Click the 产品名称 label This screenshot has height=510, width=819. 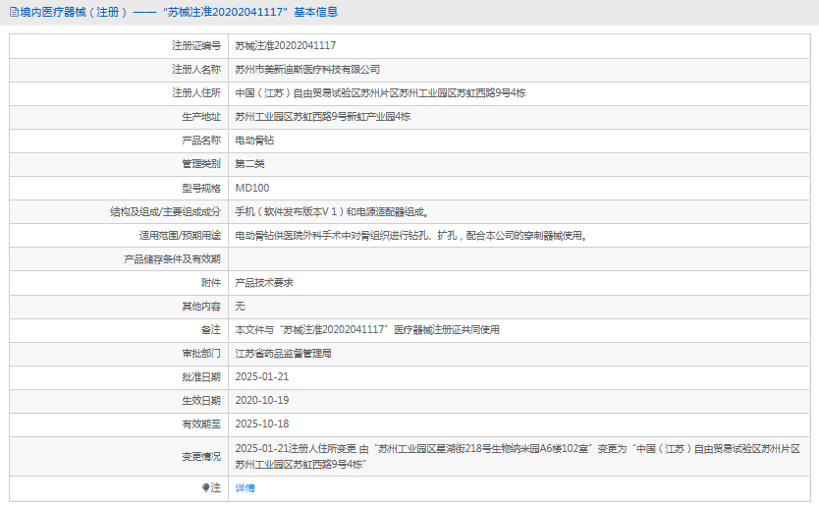tap(201, 141)
